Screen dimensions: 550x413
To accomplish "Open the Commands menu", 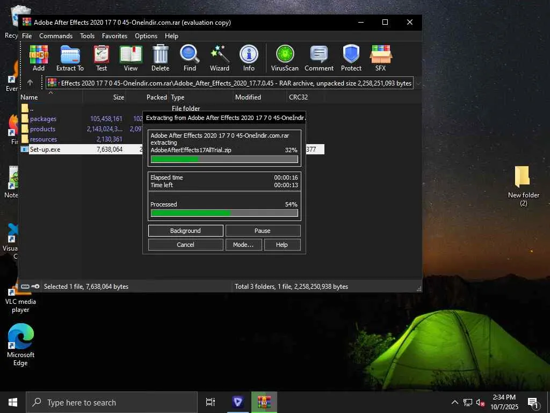I will click(x=56, y=36).
